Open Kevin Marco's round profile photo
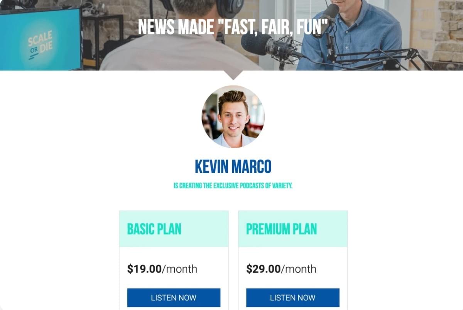The height and width of the screenshot is (310, 463). [233, 116]
